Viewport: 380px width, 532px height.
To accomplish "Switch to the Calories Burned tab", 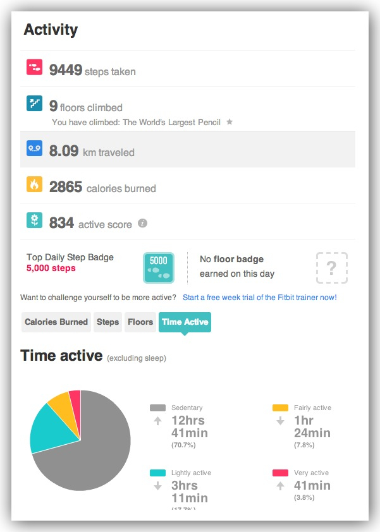I will [56, 322].
